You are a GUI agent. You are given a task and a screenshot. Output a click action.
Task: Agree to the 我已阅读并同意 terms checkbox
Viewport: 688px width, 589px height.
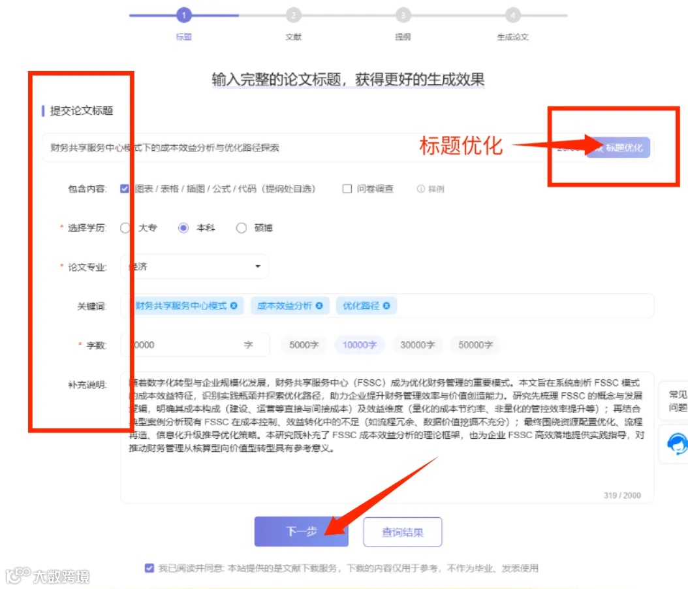(x=149, y=567)
